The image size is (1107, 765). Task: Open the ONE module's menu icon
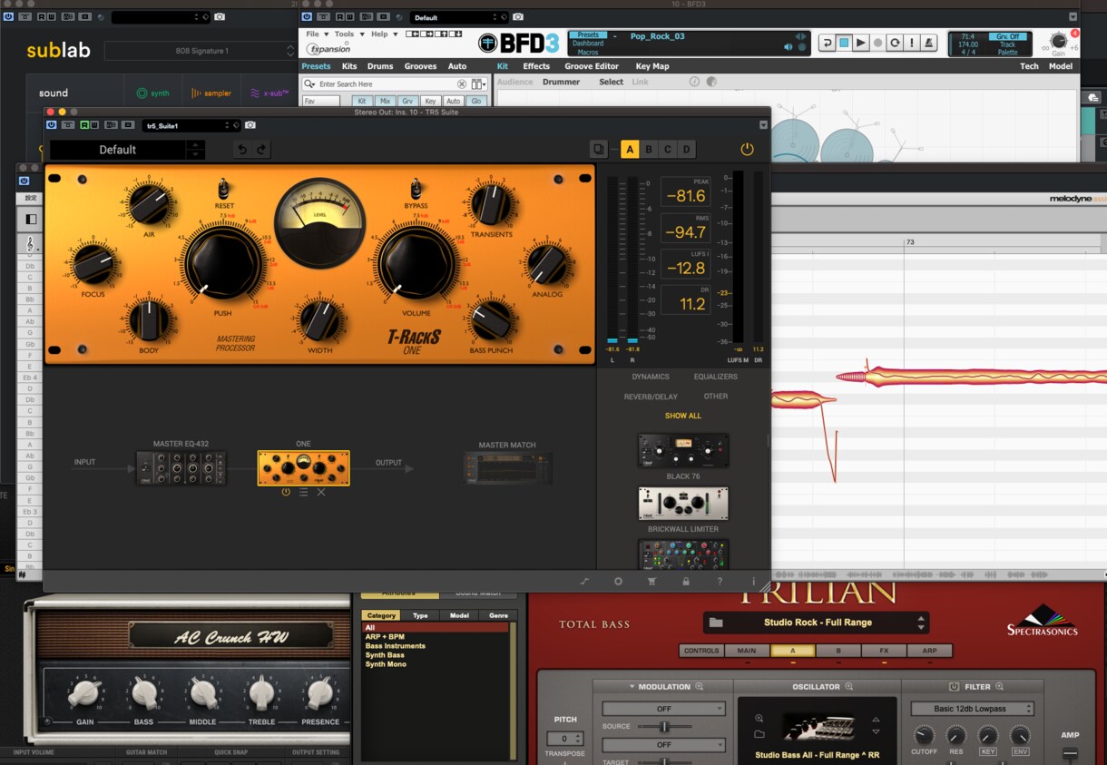[303, 492]
